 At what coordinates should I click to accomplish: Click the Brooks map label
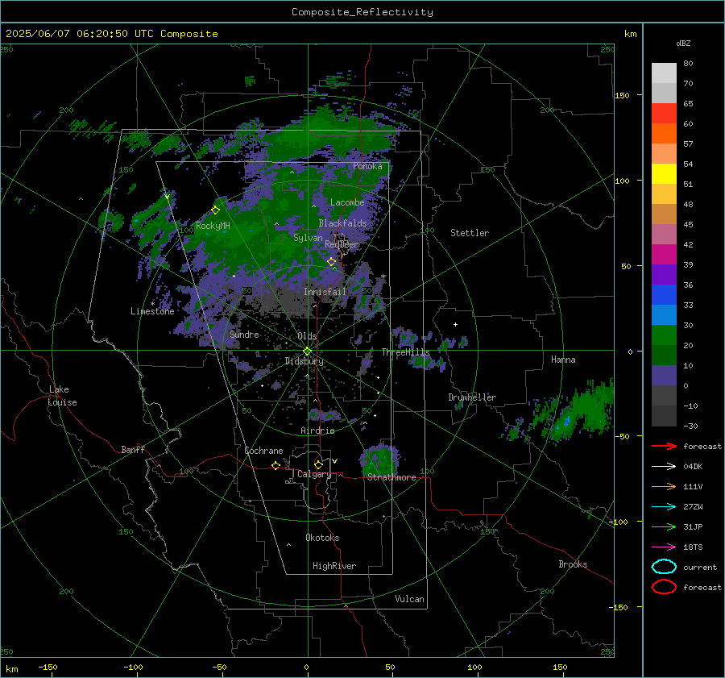pyautogui.click(x=573, y=564)
